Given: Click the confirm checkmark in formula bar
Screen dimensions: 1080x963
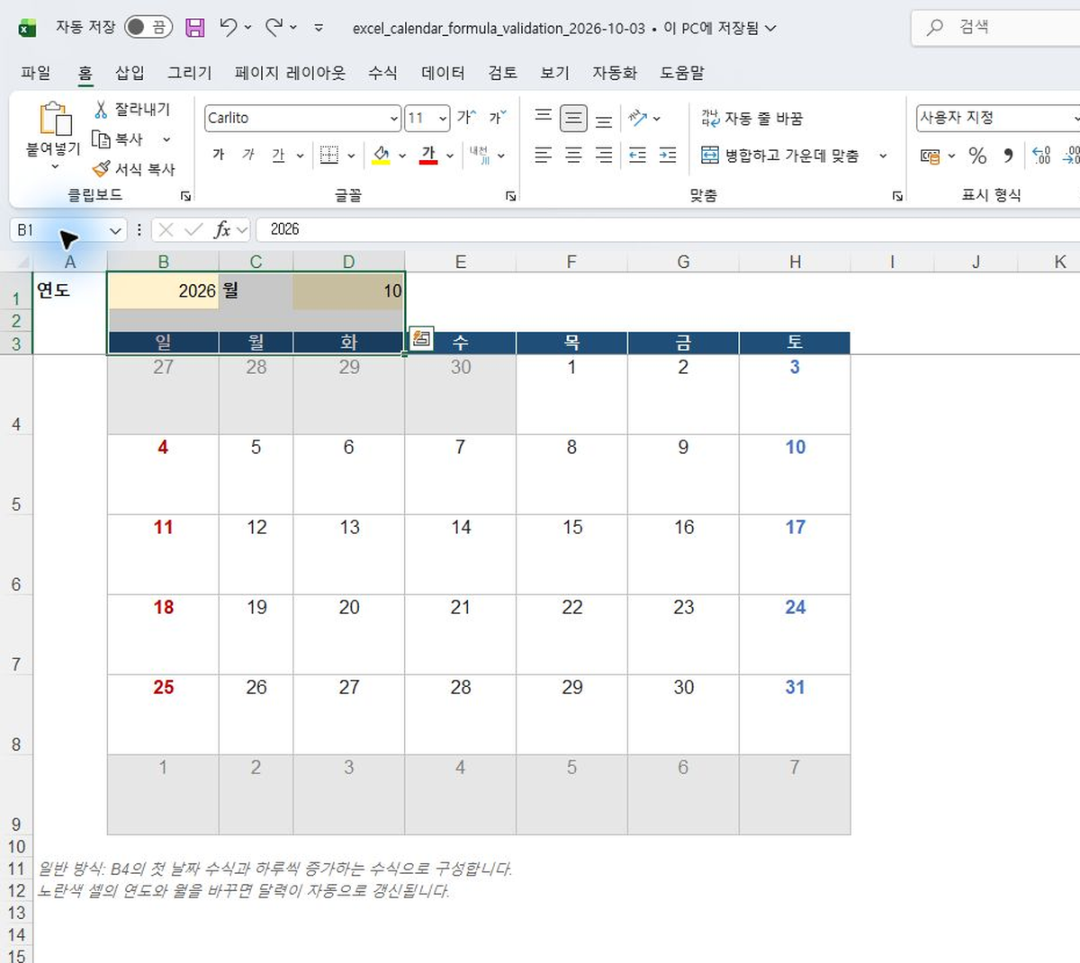Looking at the screenshot, I should pyautogui.click(x=193, y=230).
